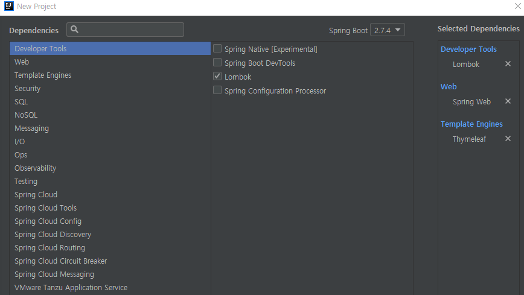Open the Messaging category
Viewport: 524px width, 295px height.
pos(110,128)
